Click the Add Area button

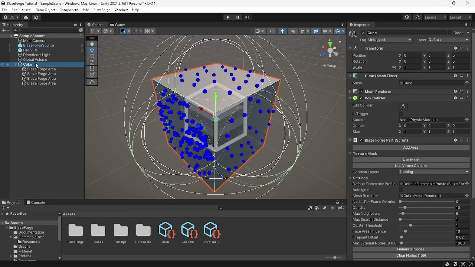click(x=411, y=148)
